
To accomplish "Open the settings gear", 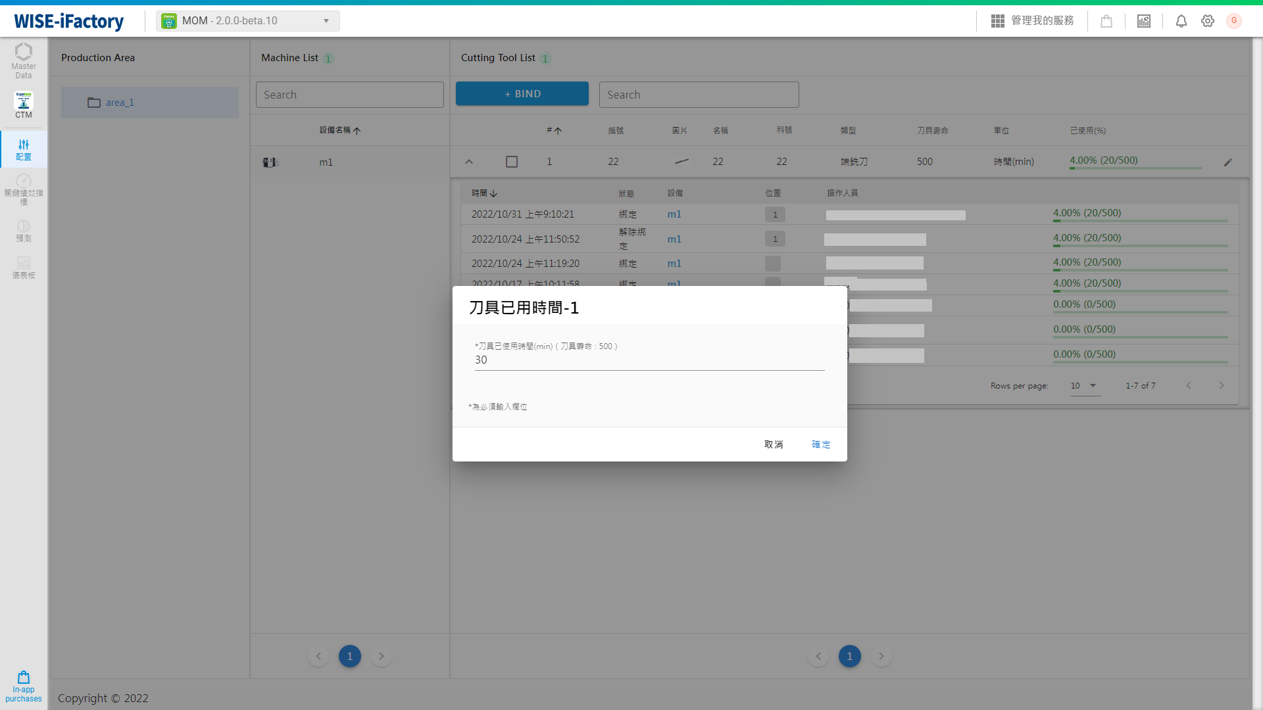I will 1207,21.
